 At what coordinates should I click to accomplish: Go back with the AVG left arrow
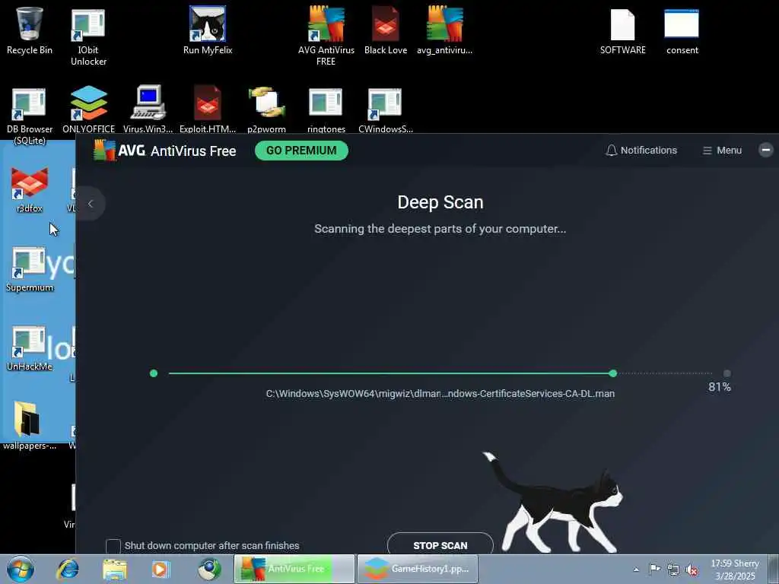[x=91, y=204]
